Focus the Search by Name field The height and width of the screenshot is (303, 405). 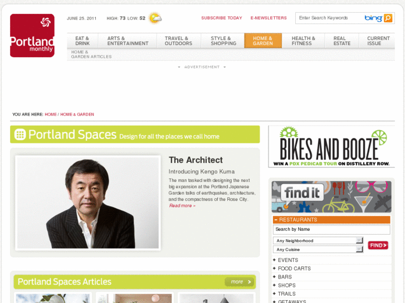click(x=331, y=229)
